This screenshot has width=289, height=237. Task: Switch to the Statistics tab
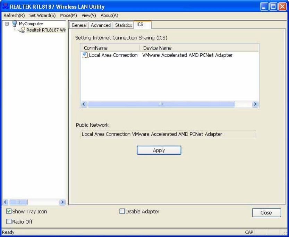[x=123, y=25]
